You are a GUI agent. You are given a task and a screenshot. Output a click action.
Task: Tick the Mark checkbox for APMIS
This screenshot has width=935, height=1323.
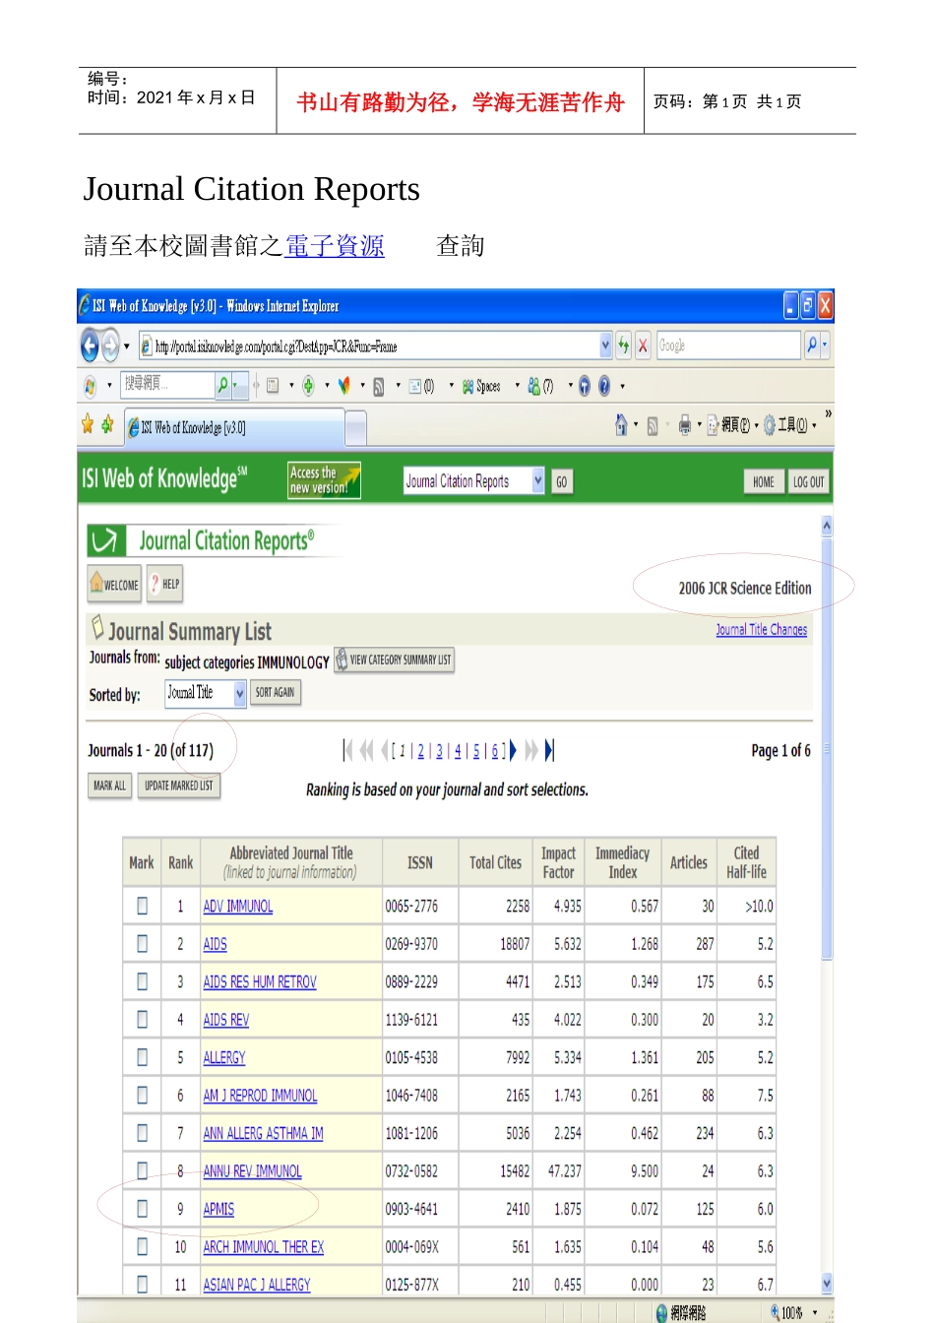142,1209
